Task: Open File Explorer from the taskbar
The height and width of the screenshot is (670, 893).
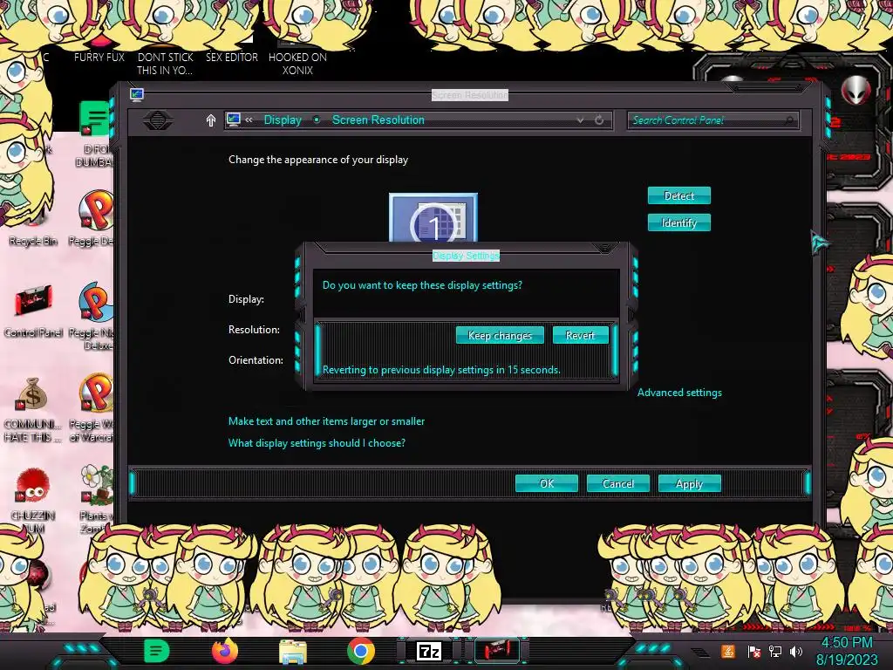Action: tap(293, 651)
